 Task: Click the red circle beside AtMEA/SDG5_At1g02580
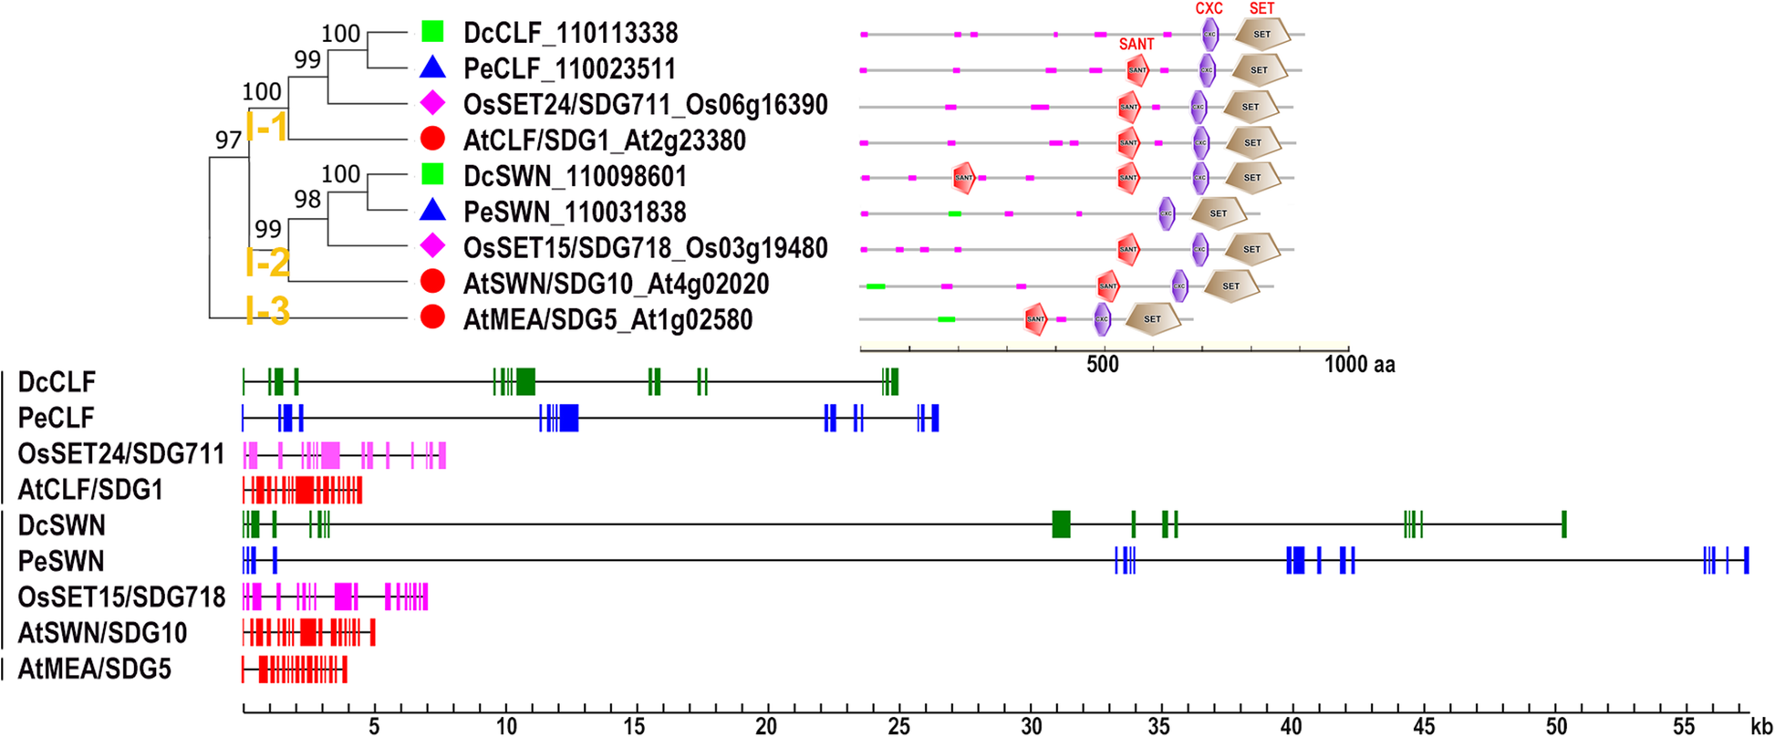[x=432, y=317]
